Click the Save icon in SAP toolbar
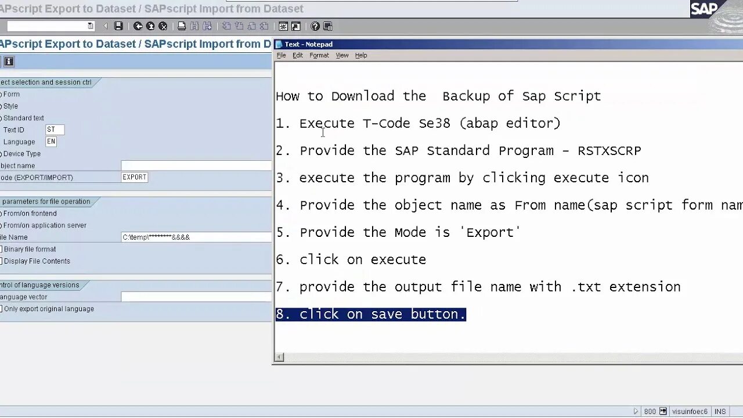The height and width of the screenshot is (418, 743). tap(118, 26)
